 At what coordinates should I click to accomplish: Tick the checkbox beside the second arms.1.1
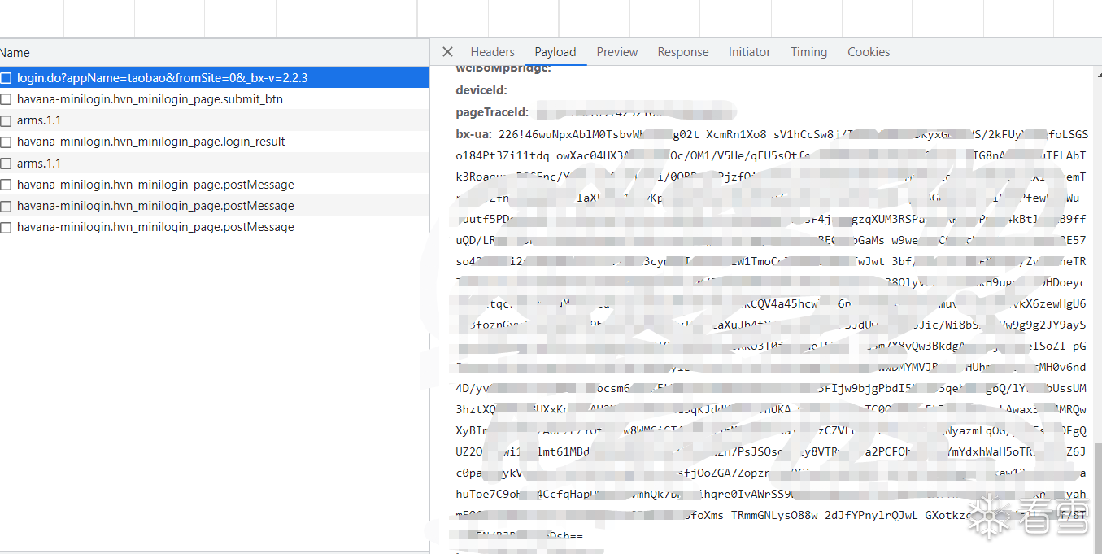(x=6, y=164)
